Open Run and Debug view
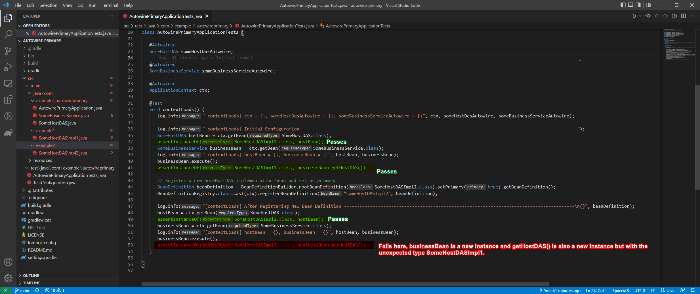Screen dimensions: 700x294 click(8, 67)
